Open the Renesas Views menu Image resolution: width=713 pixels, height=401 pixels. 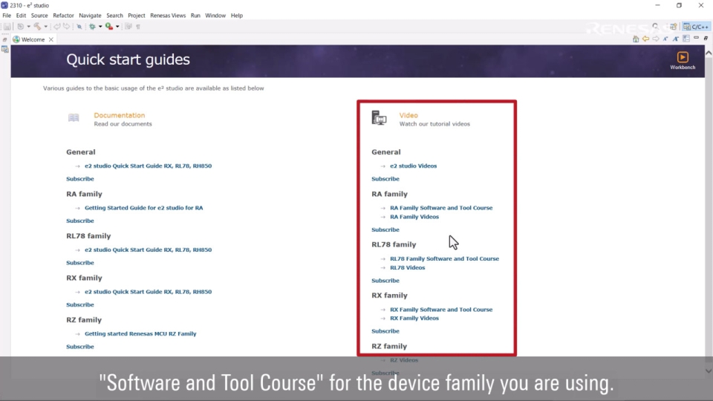coord(168,16)
